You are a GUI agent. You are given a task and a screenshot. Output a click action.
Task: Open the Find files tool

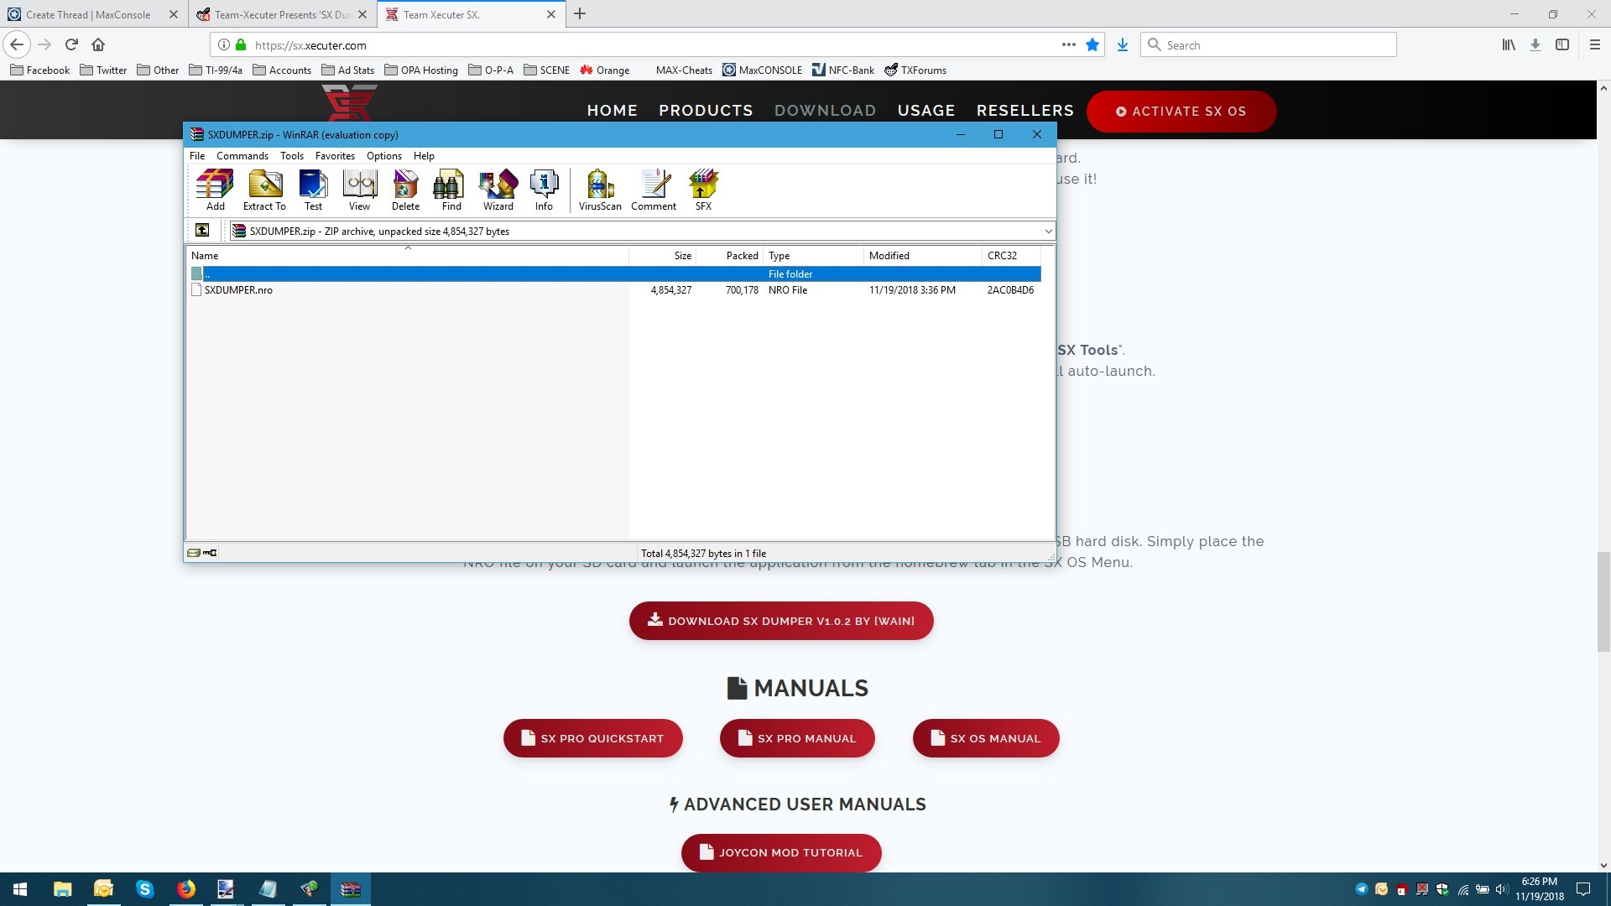pyautogui.click(x=451, y=190)
